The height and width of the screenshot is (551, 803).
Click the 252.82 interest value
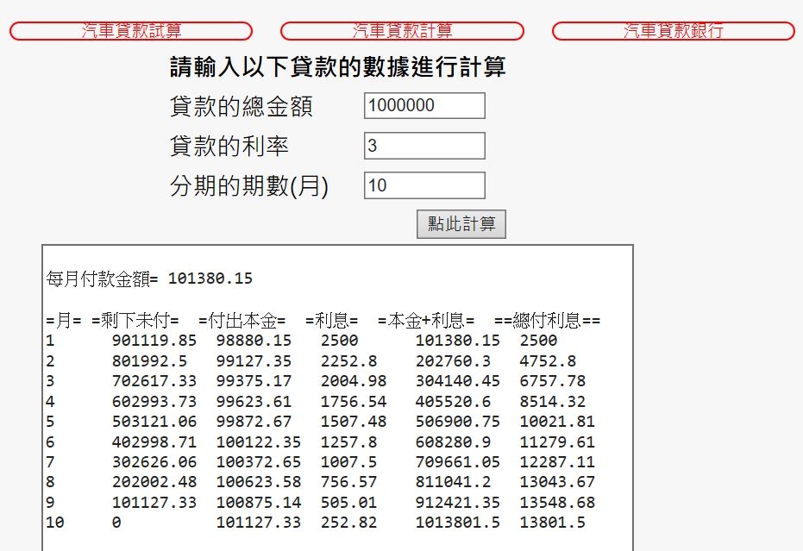click(x=348, y=523)
